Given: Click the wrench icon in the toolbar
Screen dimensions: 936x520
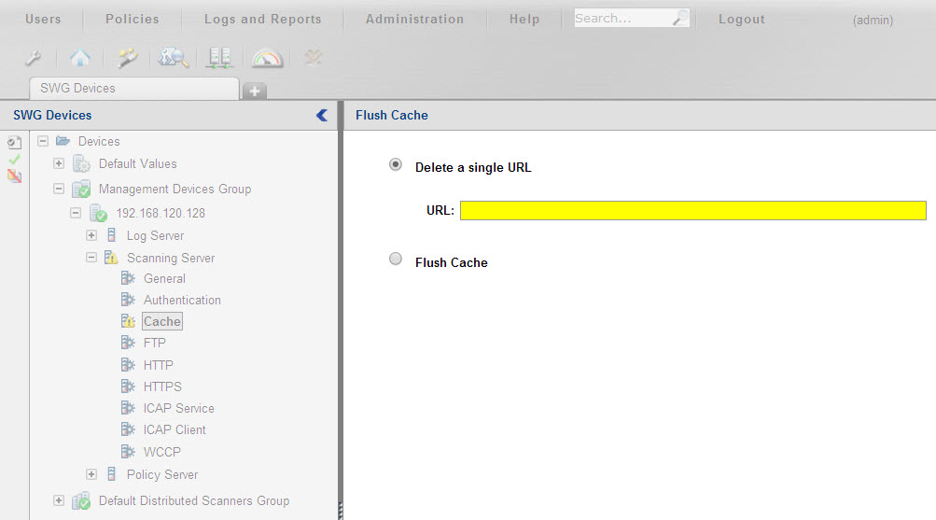Looking at the screenshot, I should (33, 58).
